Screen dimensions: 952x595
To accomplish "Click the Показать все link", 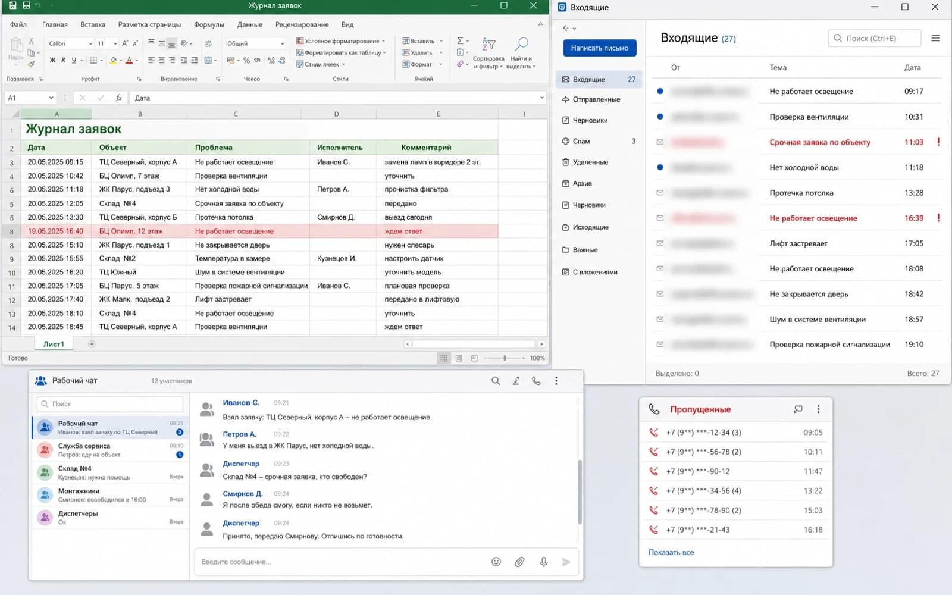I will click(x=671, y=553).
